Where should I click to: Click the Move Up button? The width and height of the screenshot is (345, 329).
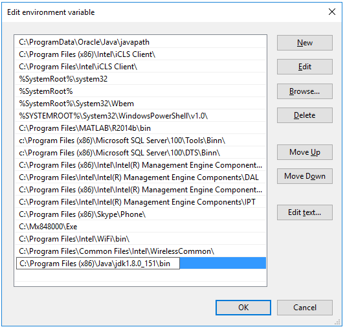coord(304,152)
